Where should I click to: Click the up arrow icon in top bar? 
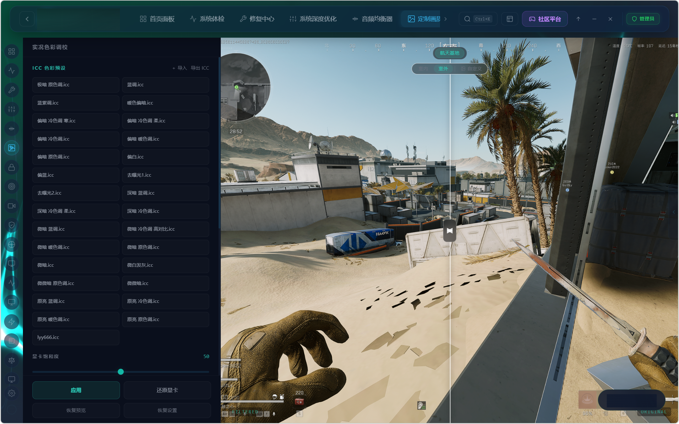coord(578,19)
